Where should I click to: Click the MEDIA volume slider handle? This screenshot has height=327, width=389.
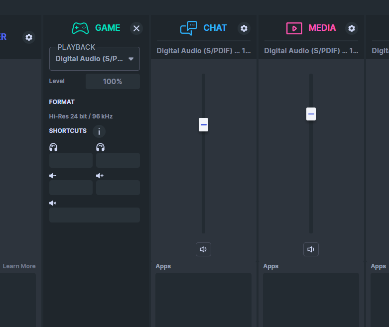pos(311,114)
